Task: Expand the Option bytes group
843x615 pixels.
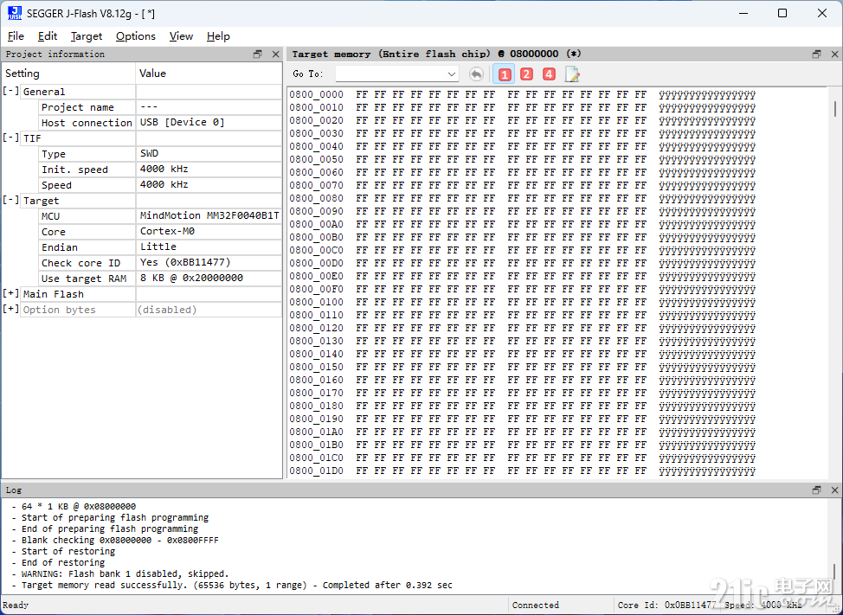Action: (10, 310)
